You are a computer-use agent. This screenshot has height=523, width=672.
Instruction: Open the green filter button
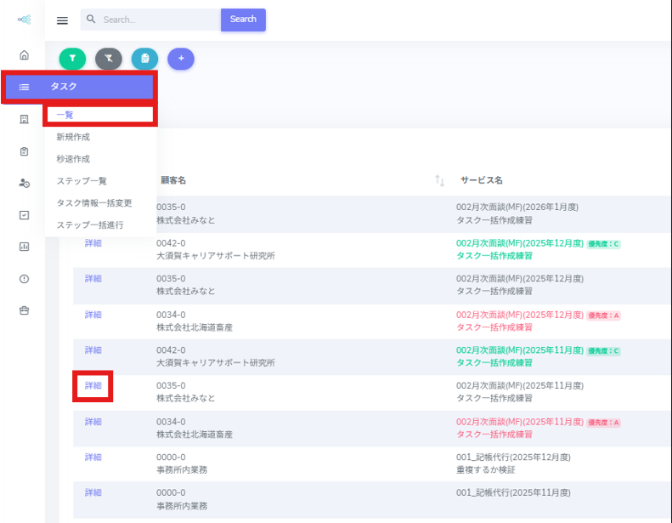[x=72, y=58]
